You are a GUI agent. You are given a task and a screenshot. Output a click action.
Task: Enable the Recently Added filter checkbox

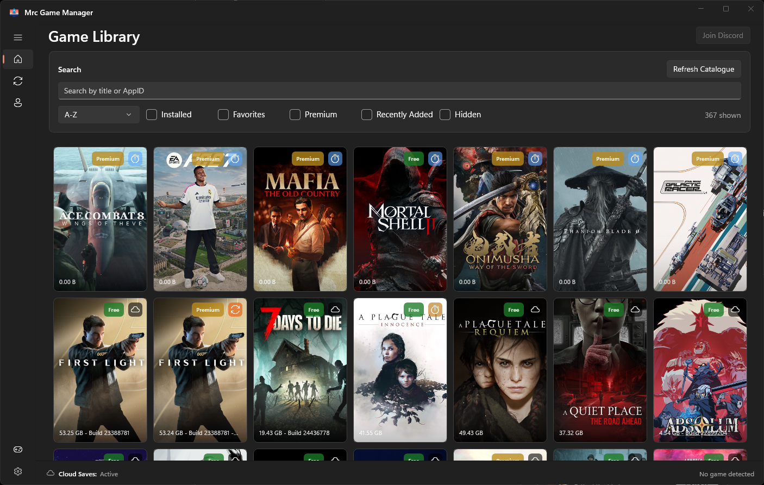(367, 115)
